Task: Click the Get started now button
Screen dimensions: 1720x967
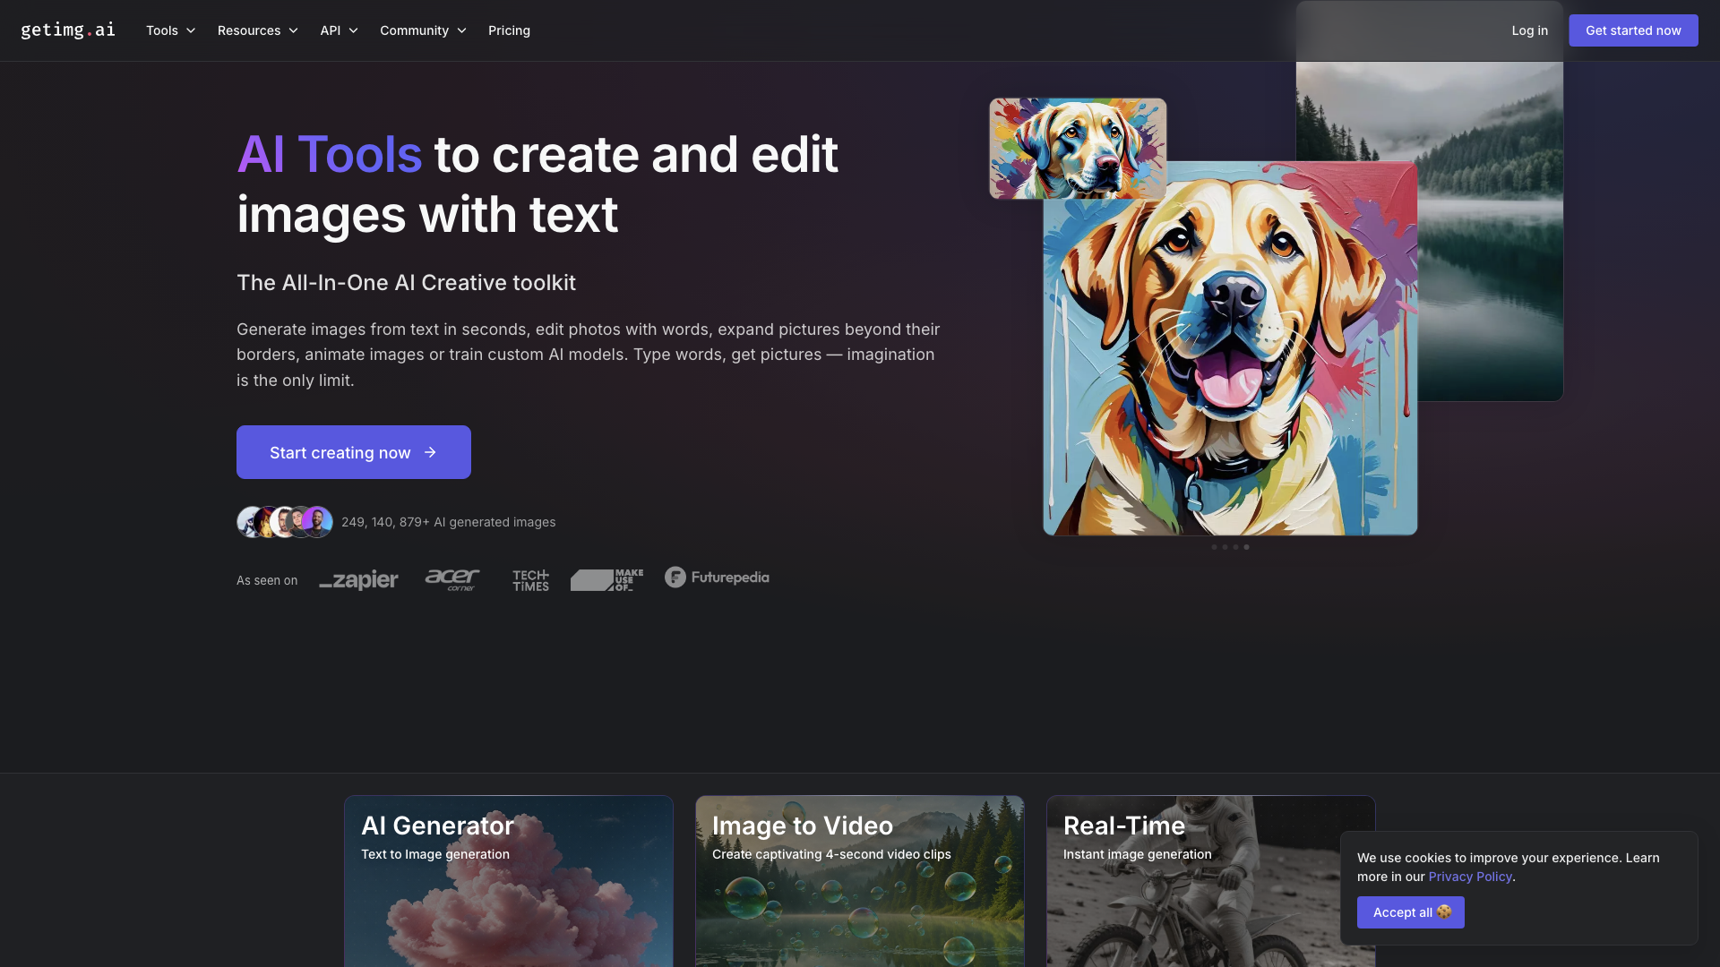Action: tap(1634, 30)
